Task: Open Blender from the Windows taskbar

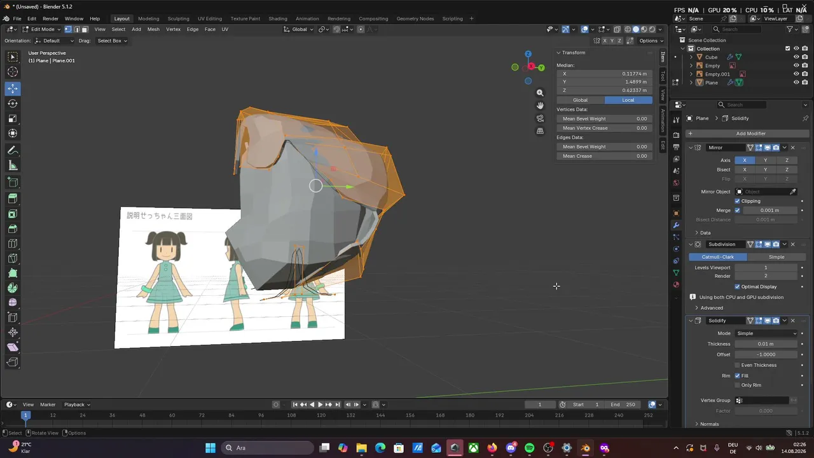Action: click(x=585, y=448)
